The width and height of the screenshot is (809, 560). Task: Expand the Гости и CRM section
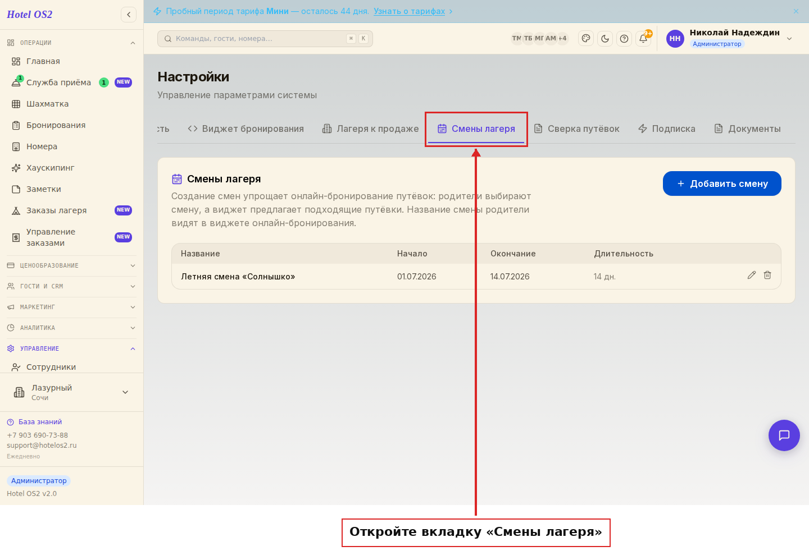(x=71, y=286)
